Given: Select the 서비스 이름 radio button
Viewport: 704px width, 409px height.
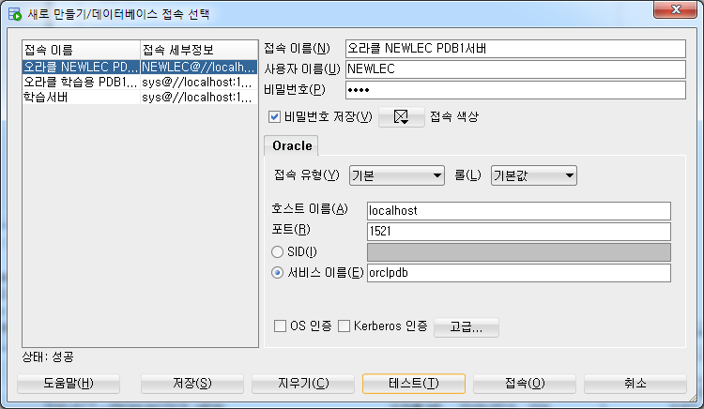Looking at the screenshot, I should 278,273.
